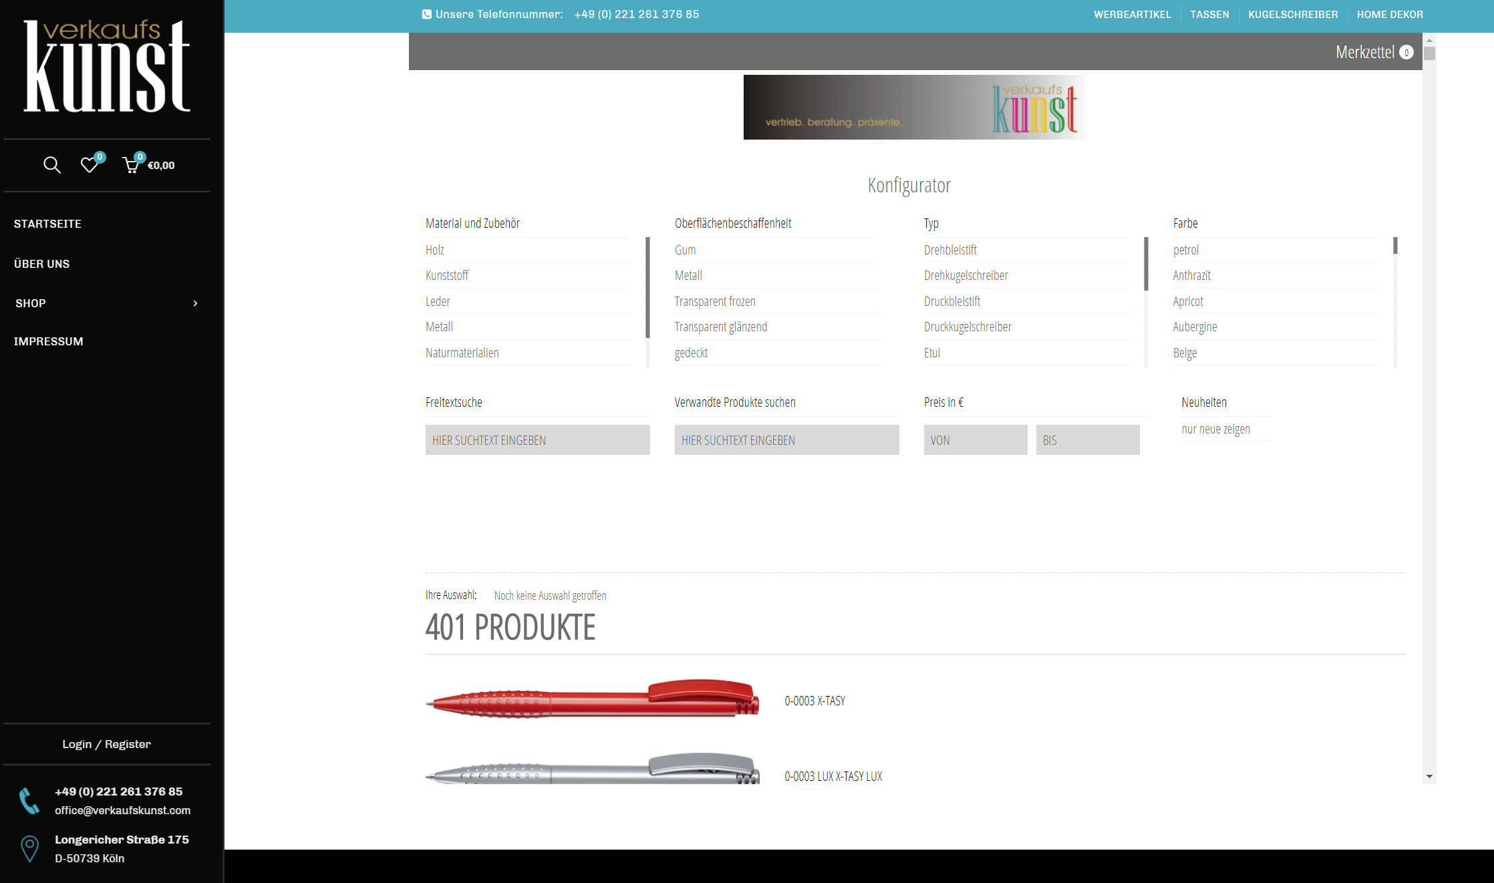Go to ÜBER UNS page
The width and height of the screenshot is (1494, 883).
click(41, 264)
